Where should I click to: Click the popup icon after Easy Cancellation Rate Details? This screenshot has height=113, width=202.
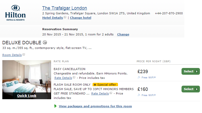(x=74, y=77)
